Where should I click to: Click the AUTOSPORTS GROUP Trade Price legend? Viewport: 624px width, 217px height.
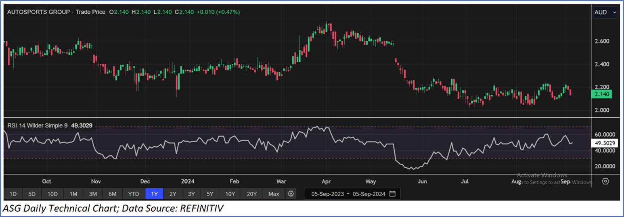(x=57, y=12)
